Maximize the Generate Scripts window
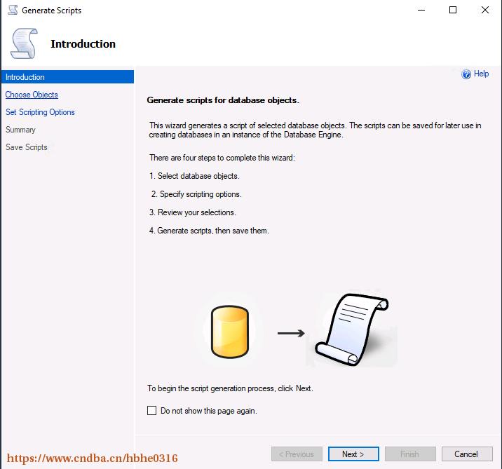 coord(453,11)
